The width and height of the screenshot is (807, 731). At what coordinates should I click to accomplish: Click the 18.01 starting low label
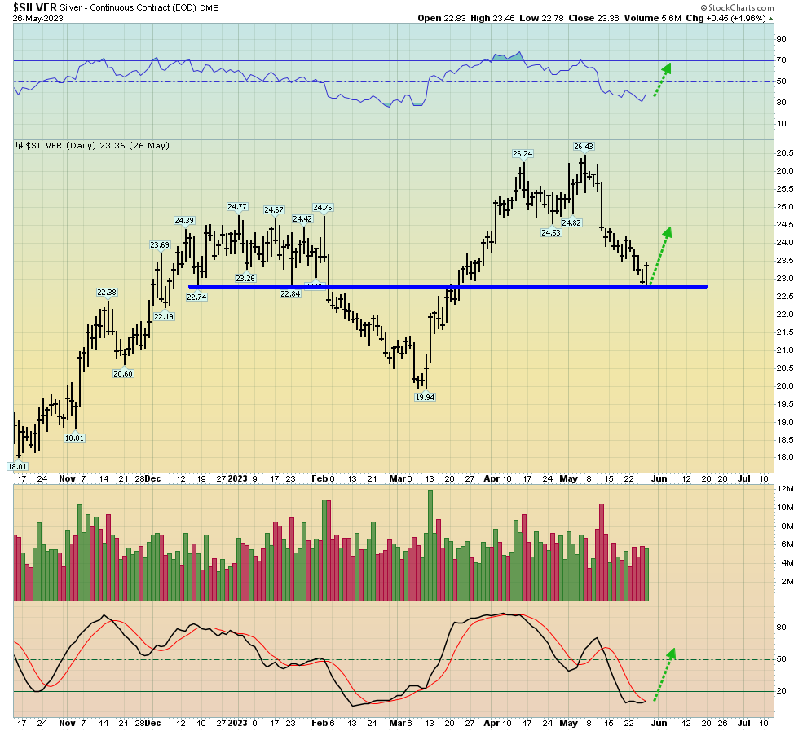click(17, 466)
